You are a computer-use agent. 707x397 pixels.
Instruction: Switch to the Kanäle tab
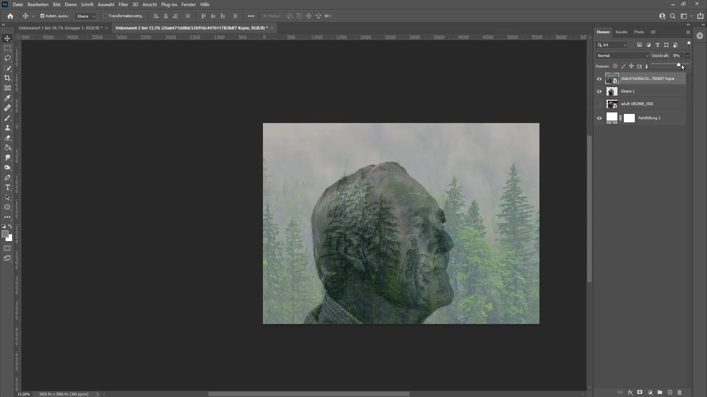pyautogui.click(x=622, y=32)
